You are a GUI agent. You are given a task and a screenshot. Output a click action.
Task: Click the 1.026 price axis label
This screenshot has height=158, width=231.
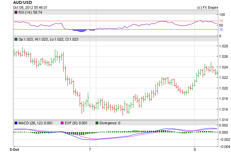(224, 56)
